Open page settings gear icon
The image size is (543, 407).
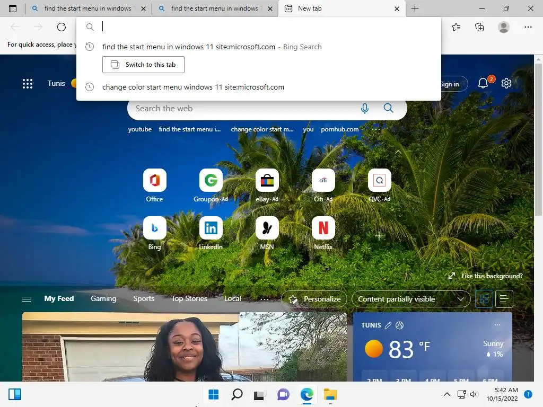pos(506,83)
